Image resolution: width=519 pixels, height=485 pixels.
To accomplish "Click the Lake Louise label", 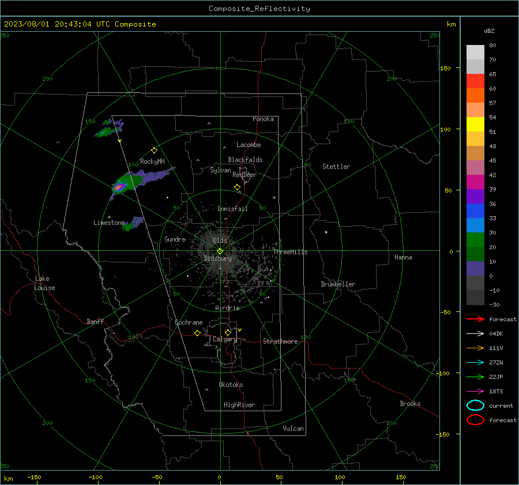I will (44, 283).
